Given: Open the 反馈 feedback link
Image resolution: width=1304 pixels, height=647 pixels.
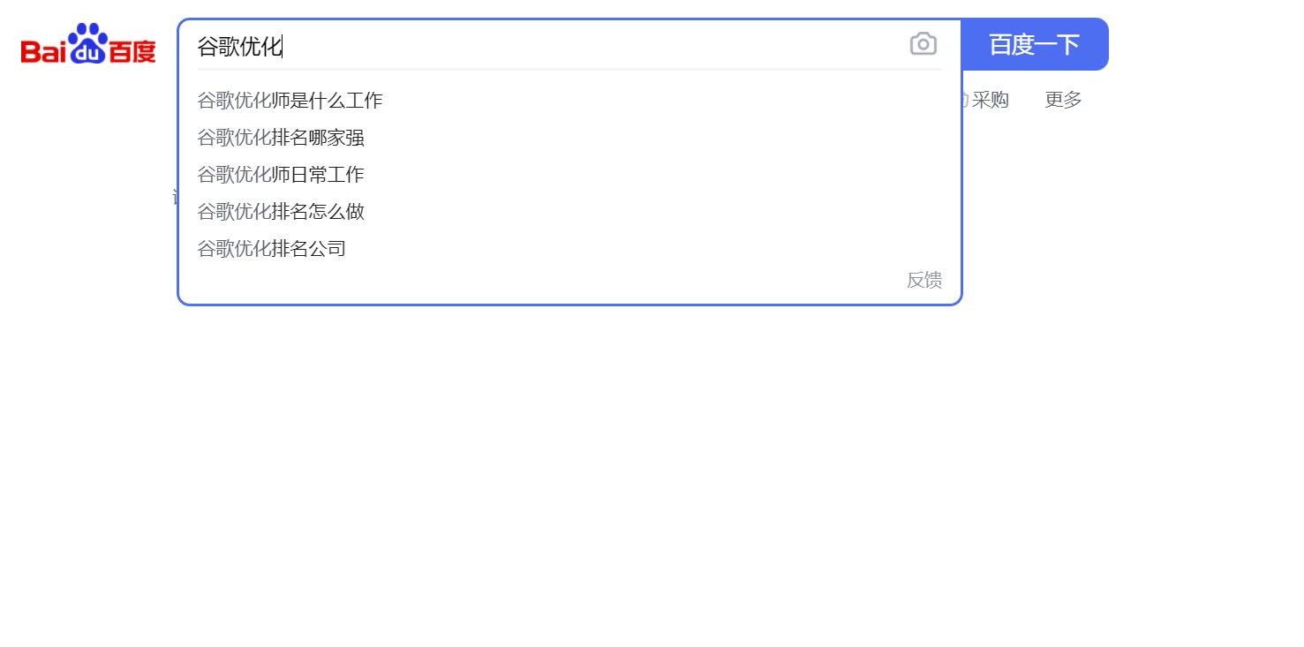Looking at the screenshot, I should tap(924, 280).
